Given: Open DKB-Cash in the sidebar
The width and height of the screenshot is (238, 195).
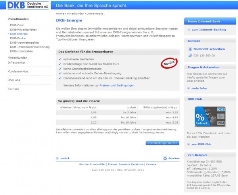Looking at the screenshot, I should coord(17,25).
